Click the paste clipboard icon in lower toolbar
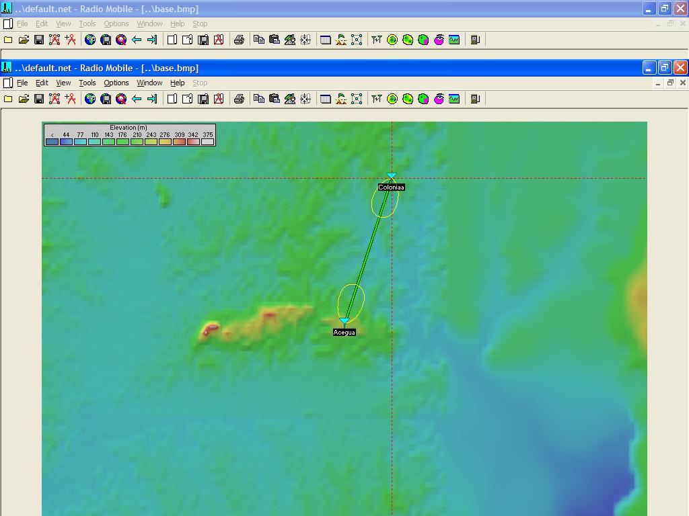 point(274,99)
